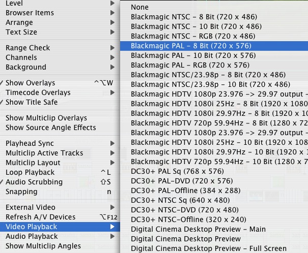
Task: Enable Show Source Angle Effects
Action: coord(60,128)
